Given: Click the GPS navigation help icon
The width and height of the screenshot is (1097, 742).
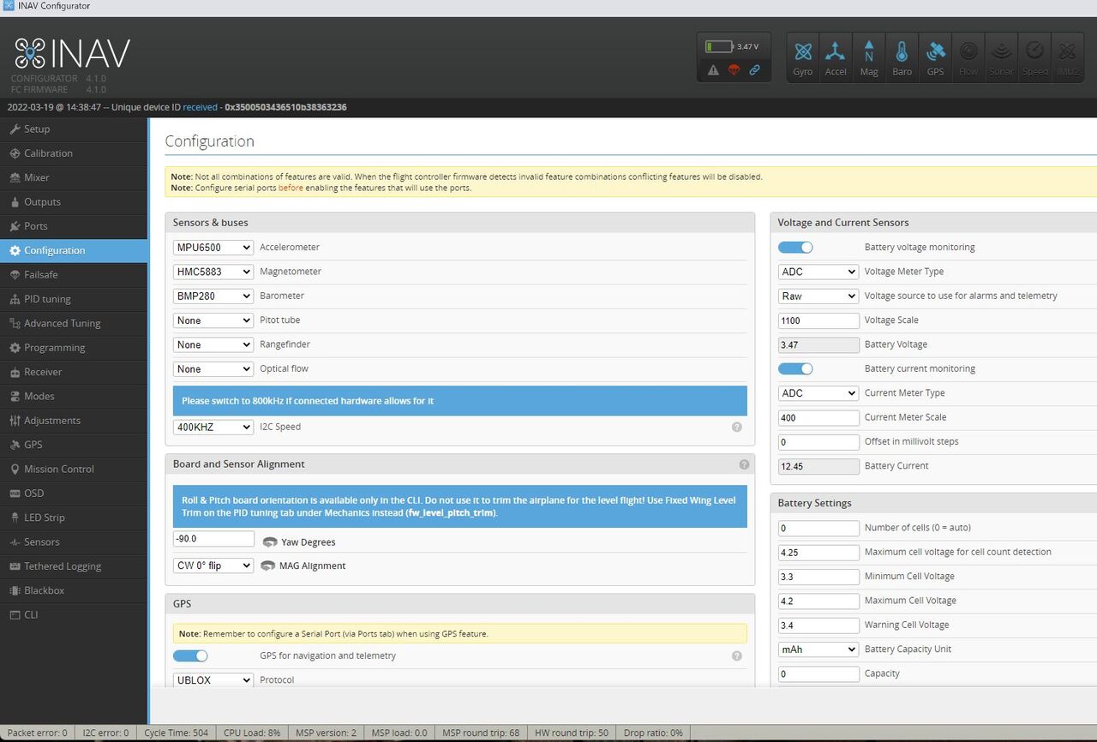Looking at the screenshot, I should [737, 656].
